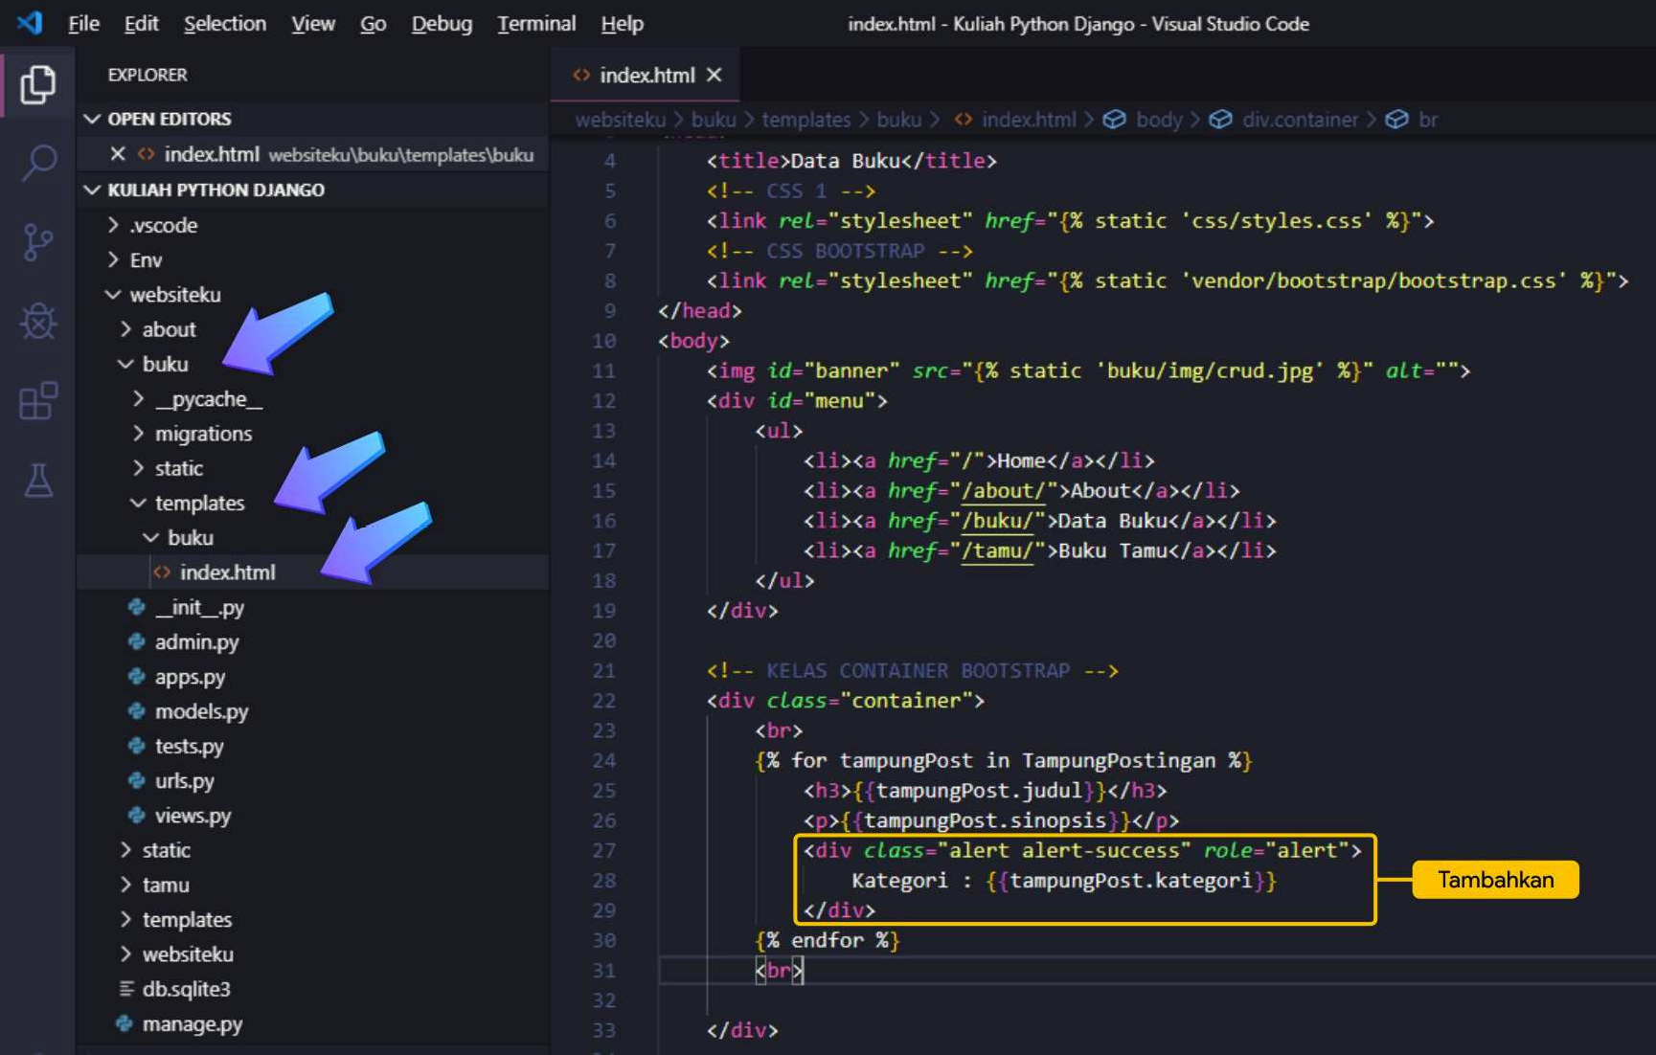This screenshot has height=1055, width=1656.
Task: Click the Visual Studio Code logo
Action: click(x=29, y=23)
